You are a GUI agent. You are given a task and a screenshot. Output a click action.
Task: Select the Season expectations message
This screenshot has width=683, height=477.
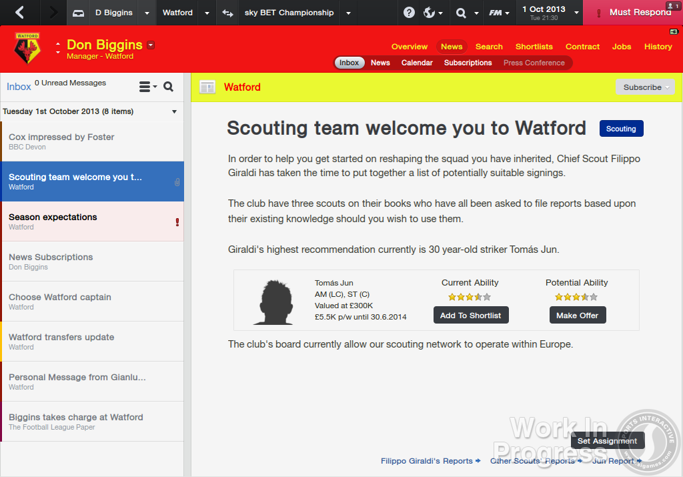tap(92, 221)
